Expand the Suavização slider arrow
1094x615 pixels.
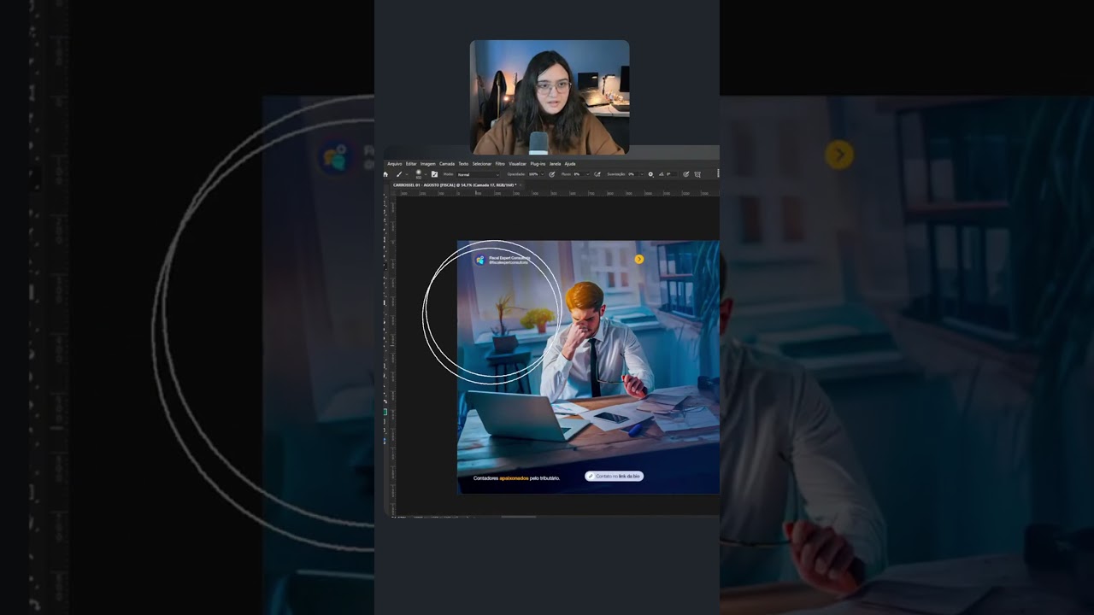642,174
